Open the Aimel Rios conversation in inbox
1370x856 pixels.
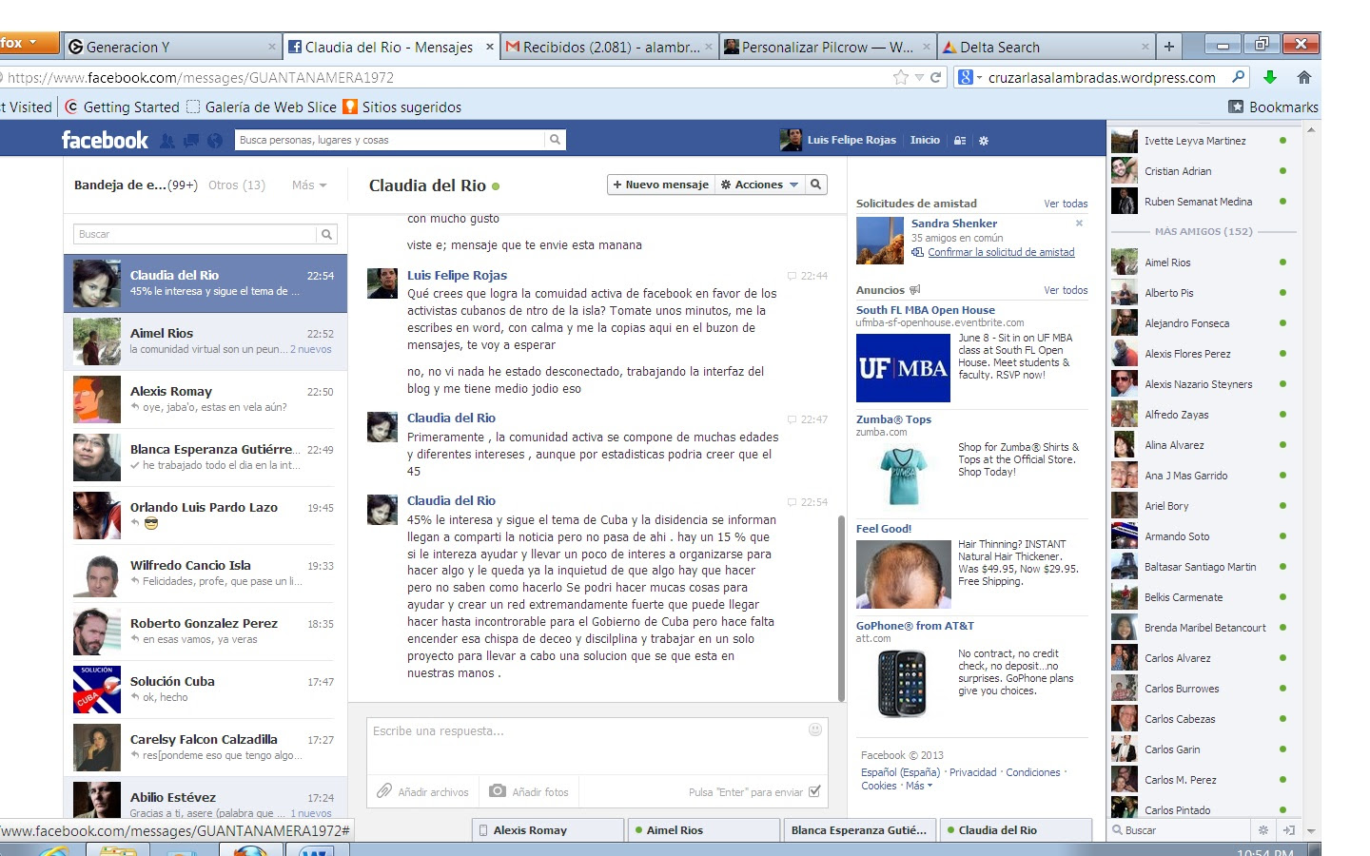tap(205, 340)
